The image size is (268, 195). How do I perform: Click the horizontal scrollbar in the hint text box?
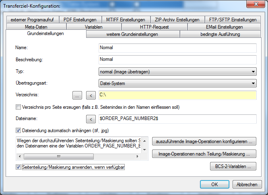80,156
